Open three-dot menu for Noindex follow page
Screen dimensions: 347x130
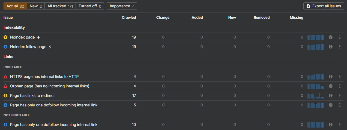pyautogui.click(x=340, y=47)
